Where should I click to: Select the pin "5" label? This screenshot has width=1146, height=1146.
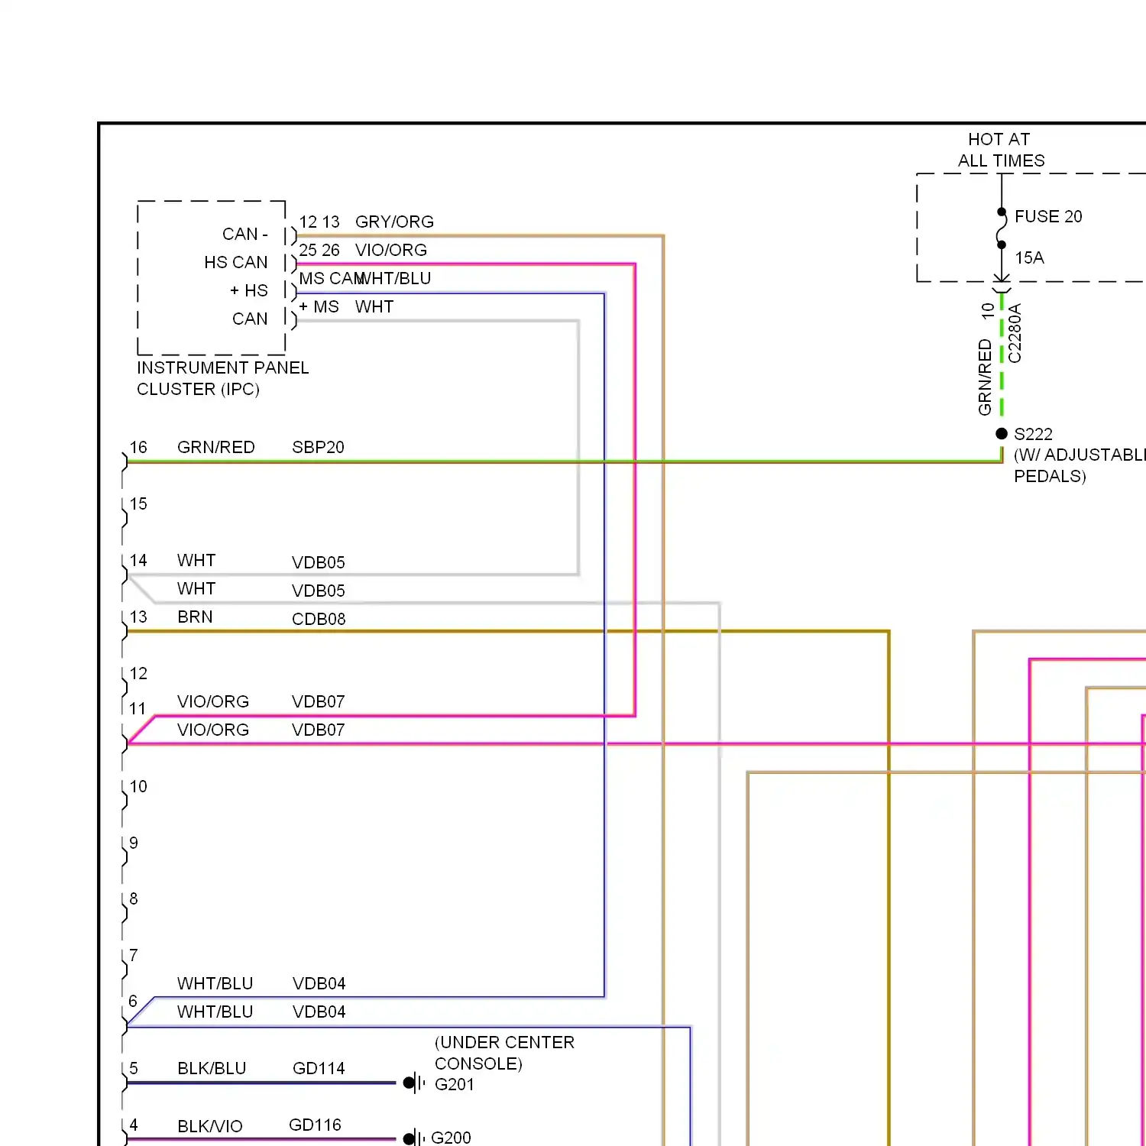tap(134, 1068)
